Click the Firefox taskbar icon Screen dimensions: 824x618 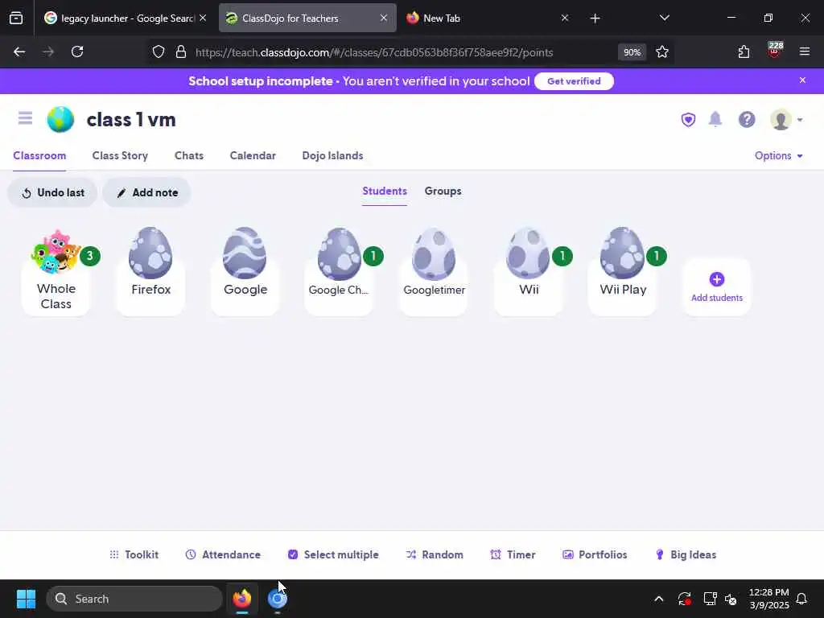pyautogui.click(x=241, y=599)
